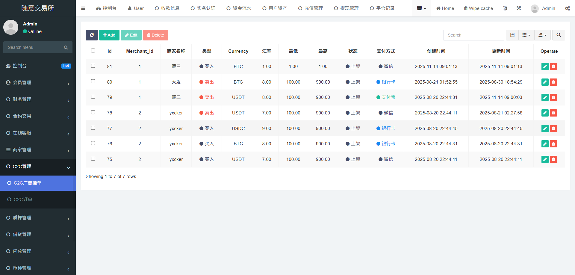Screen dimensions: 575x275
Task: Expand the 会员管理 sidebar menu
Action: [38, 83]
